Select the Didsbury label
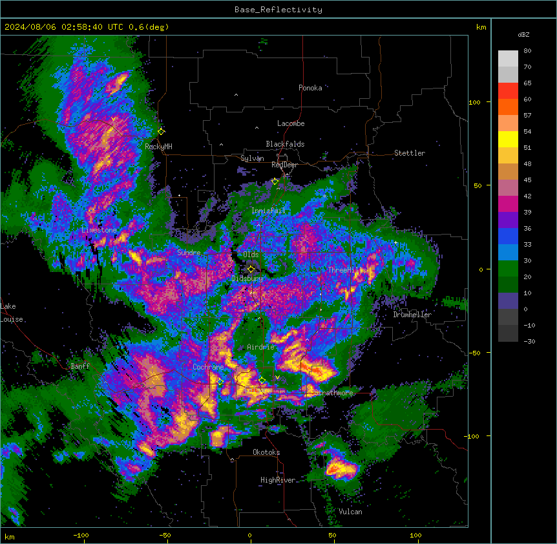 tap(247, 278)
